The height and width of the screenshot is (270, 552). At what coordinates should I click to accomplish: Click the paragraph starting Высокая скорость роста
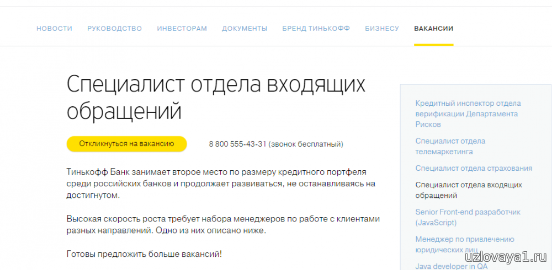tap(224, 225)
